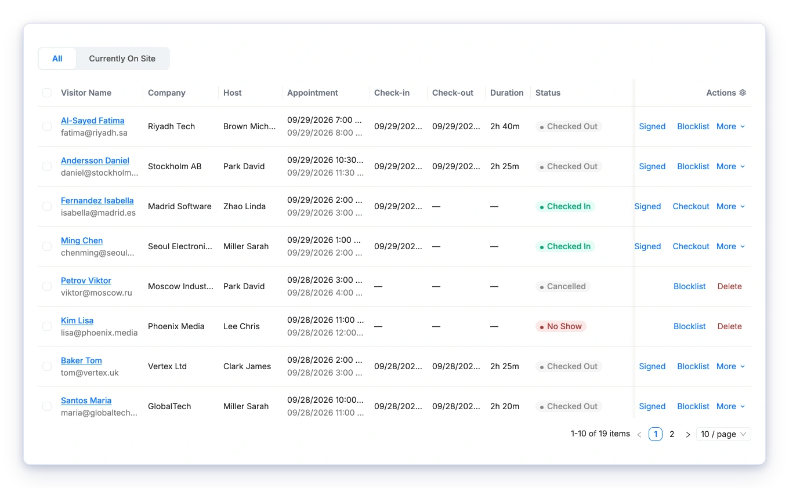Blocklist visitor Petrov Viktor
This screenshot has height=488, width=789.
[x=690, y=286]
